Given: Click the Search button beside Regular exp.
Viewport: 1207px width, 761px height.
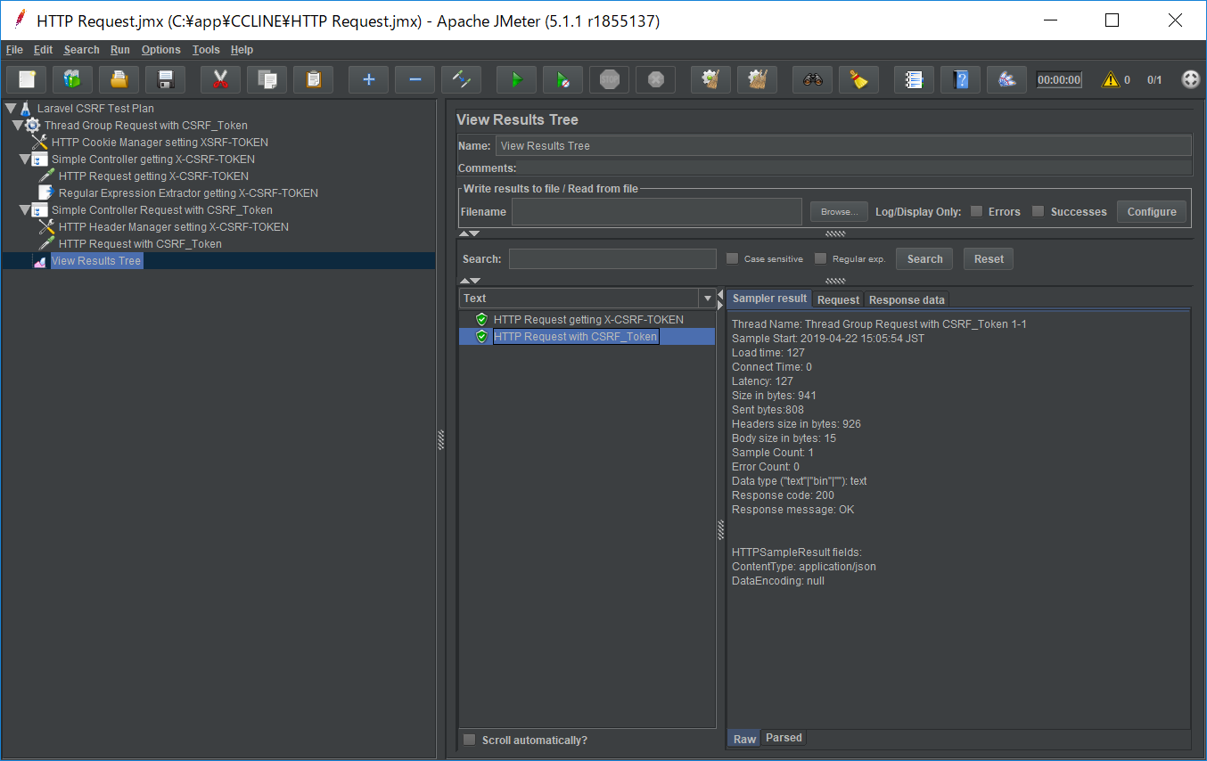Looking at the screenshot, I should coord(924,258).
